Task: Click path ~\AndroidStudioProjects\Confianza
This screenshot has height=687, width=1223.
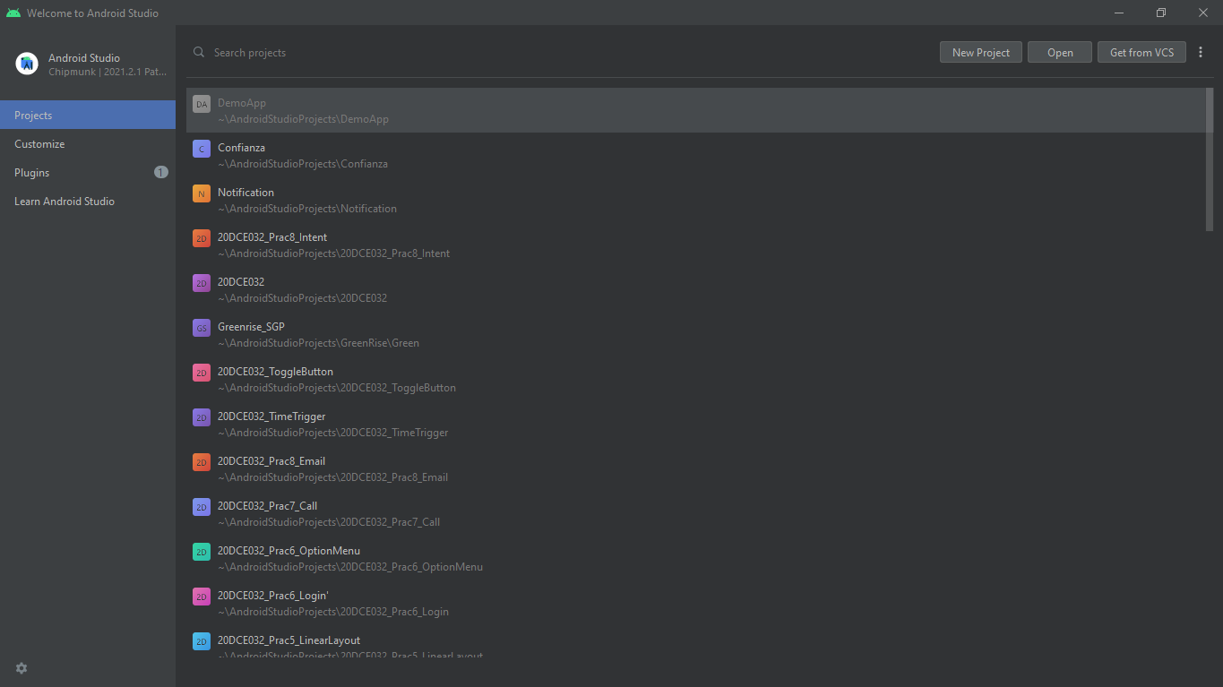Action: point(303,164)
